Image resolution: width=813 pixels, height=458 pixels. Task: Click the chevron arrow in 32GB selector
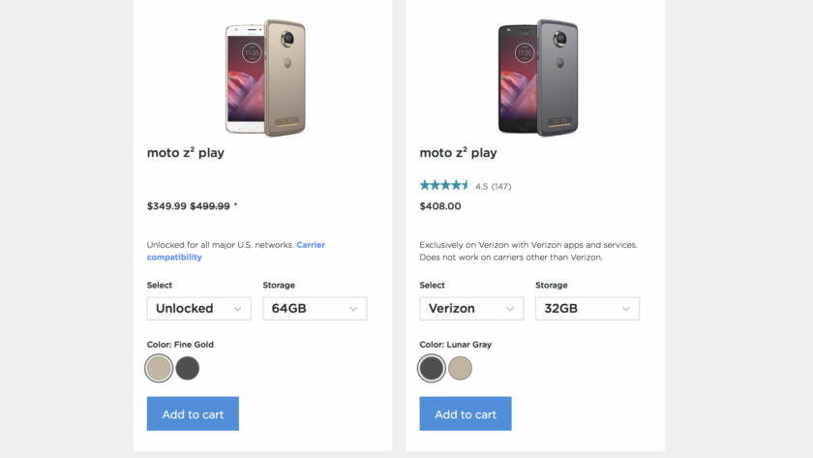click(x=626, y=309)
